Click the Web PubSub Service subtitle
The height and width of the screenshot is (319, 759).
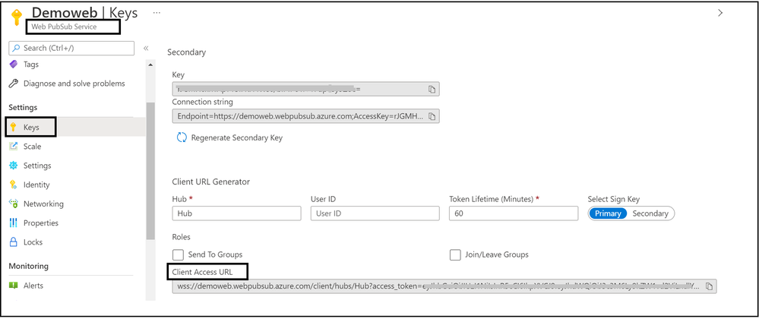click(64, 27)
